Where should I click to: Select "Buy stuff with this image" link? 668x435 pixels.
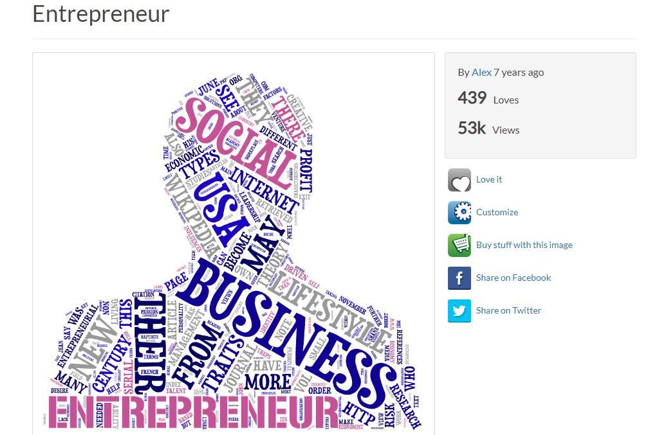coord(524,245)
